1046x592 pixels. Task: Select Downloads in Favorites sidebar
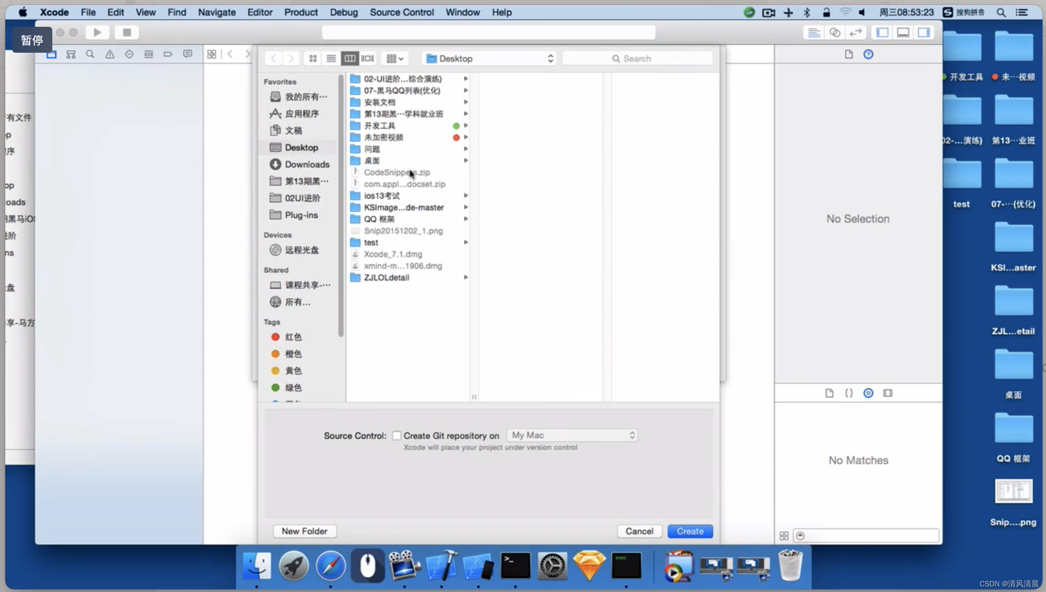pyautogui.click(x=299, y=164)
